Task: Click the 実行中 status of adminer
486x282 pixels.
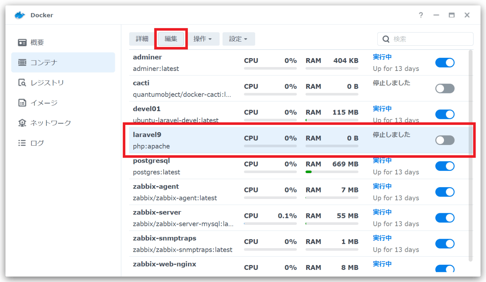Action: [x=382, y=57]
